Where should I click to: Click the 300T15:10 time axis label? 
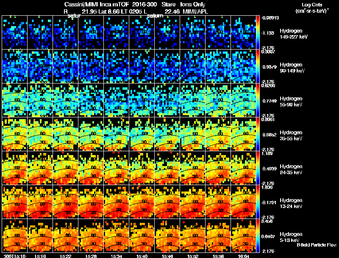14,256
